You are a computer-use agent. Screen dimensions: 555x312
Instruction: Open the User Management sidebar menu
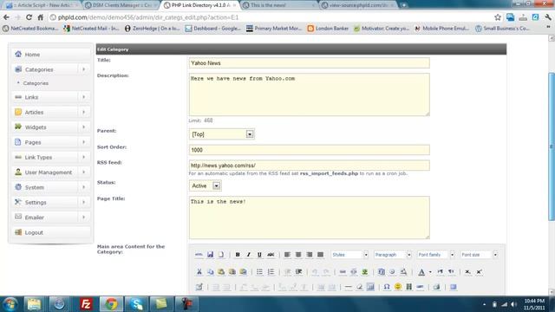pyautogui.click(x=51, y=172)
